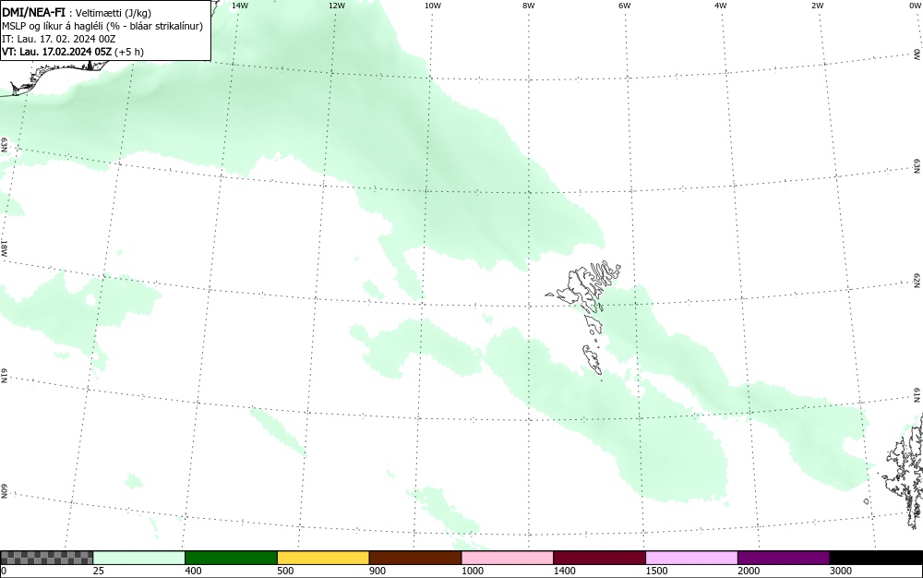Click the 4W longitude label
Screen dimensions: 923x578
721,6
